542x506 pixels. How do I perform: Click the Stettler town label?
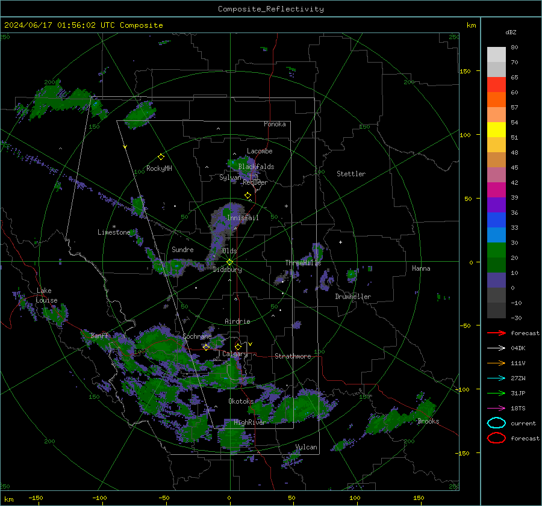coord(351,174)
